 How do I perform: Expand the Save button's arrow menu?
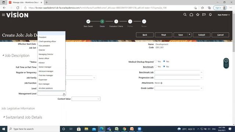coord(189,35)
